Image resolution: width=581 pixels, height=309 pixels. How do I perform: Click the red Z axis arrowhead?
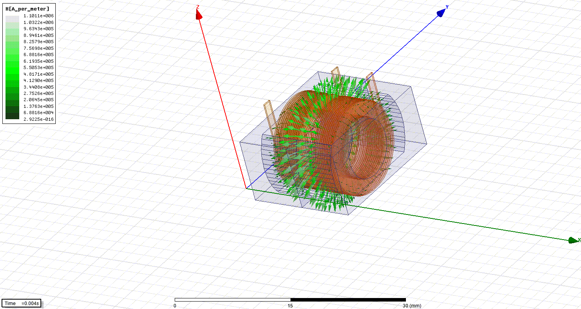(199, 14)
